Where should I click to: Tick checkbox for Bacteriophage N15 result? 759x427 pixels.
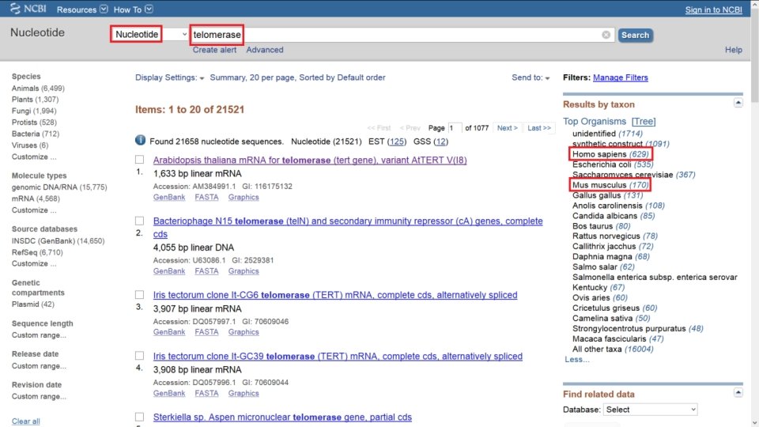139,221
